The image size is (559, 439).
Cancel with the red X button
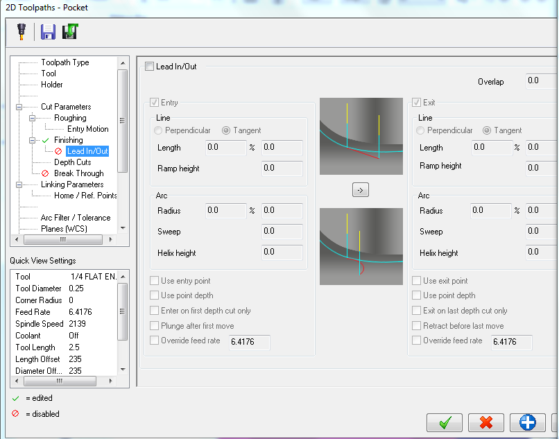pyautogui.click(x=485, y=422)
